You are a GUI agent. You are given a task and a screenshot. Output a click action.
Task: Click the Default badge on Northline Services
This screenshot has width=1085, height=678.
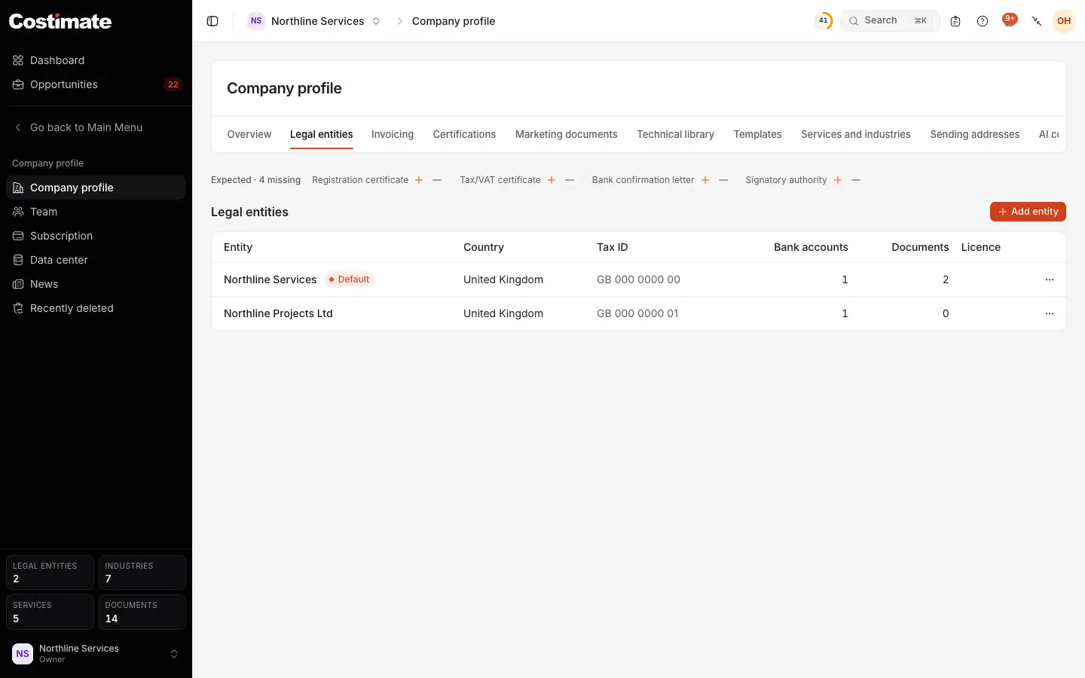click(350, 279)
